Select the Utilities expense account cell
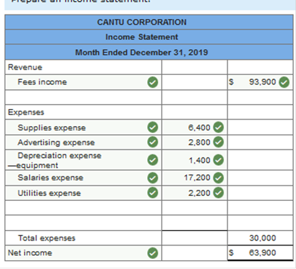Screen dimensions: 296x269 (83, 193)
